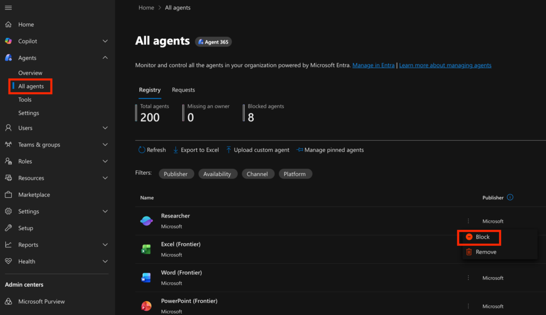Screen dimensions: 546x315
Task: Click the Copilot icon in sidebar
Action: point(9,41)
